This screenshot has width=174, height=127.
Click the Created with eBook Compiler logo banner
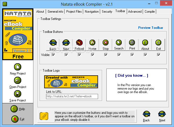pos(71,82)
